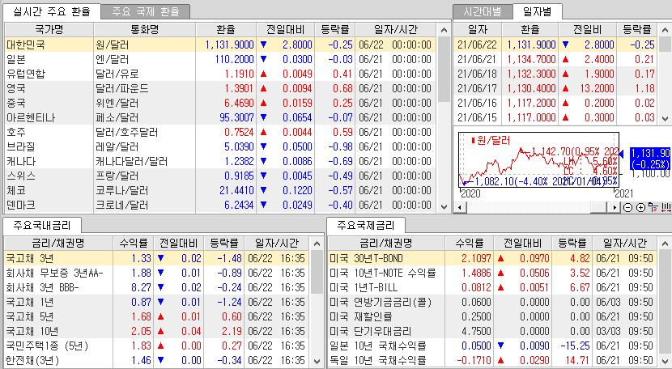
Task: Click the exchange rate list scroll-down arrow
Action: [444, 206]
